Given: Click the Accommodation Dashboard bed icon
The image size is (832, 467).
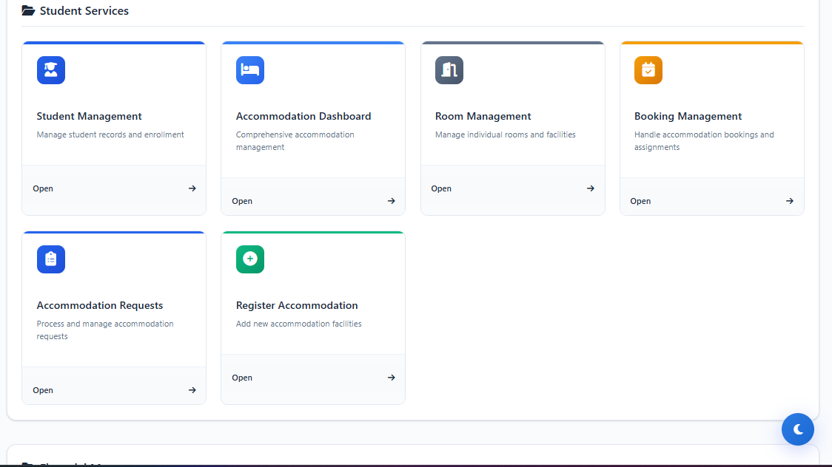Looking at the screenshot, I should 250,70.
